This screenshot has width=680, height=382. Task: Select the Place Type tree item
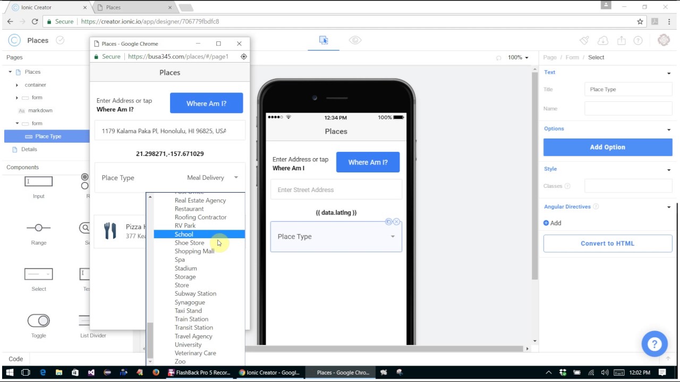click(47, 136)
